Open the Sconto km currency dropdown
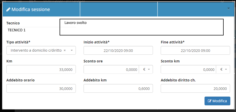This screenshot has height=112, width=236. [x=223, y=69]
